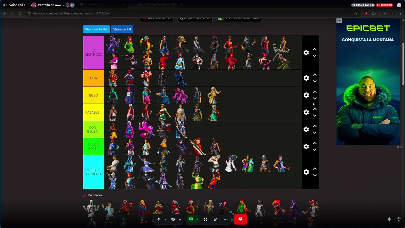
Task: Click MUERTO PRIMERO cyan tier label
Action: coord(93,172)
